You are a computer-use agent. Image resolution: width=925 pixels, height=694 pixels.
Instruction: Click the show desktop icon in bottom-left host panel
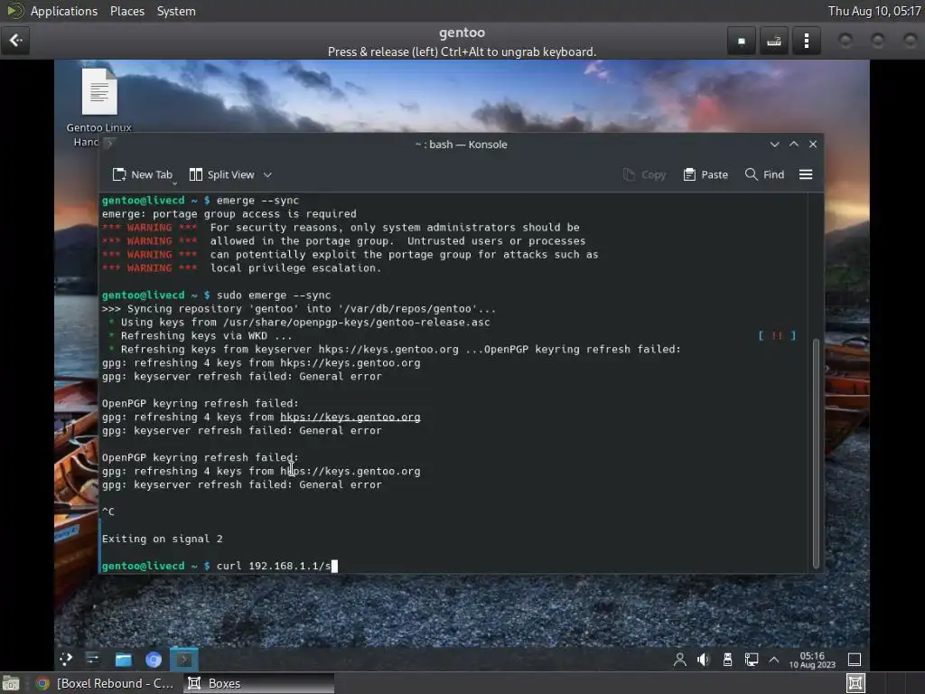(x=11, y=683)
